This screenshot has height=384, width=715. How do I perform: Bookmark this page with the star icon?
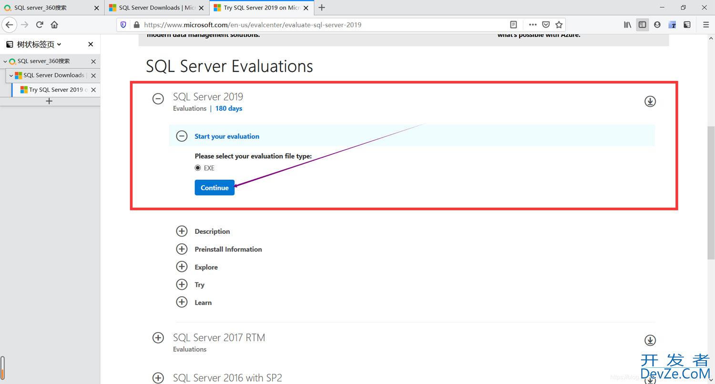click(559, 25)
